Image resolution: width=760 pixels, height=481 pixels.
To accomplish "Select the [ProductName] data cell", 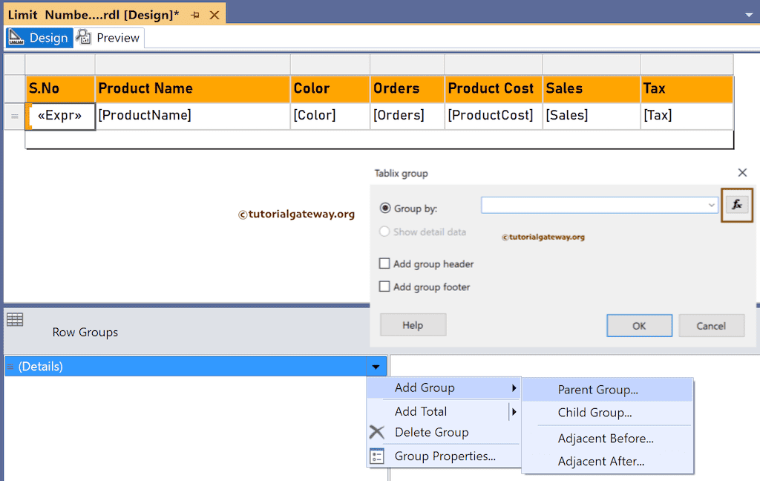I will [x=193, y=116].
